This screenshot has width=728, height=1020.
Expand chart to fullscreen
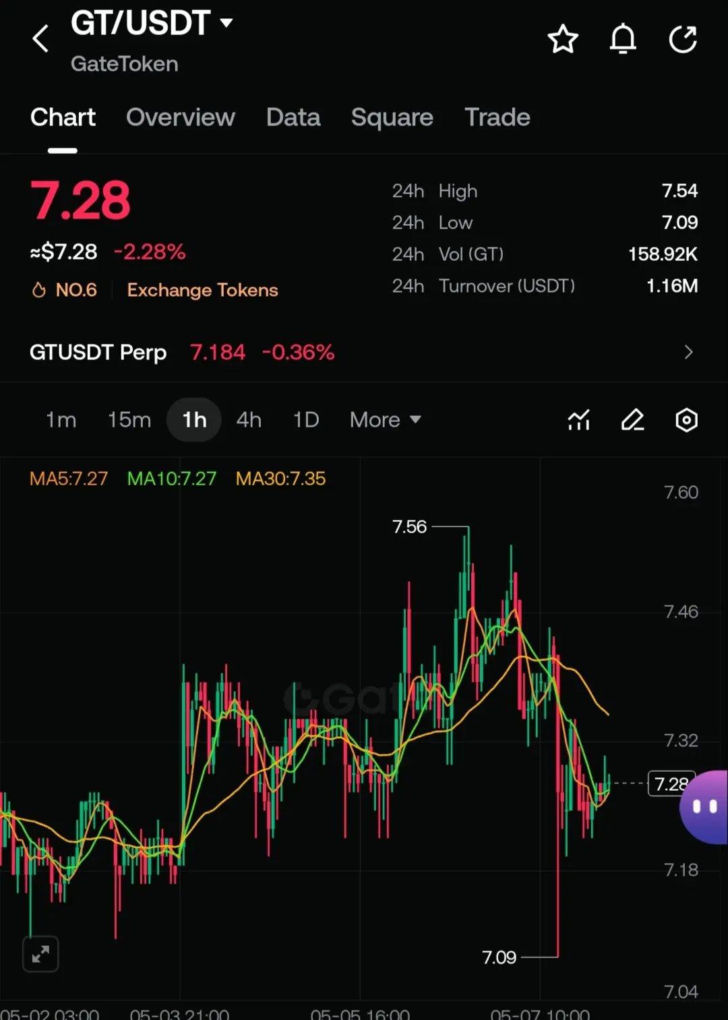pyautogui.click(x=40, y=954)
